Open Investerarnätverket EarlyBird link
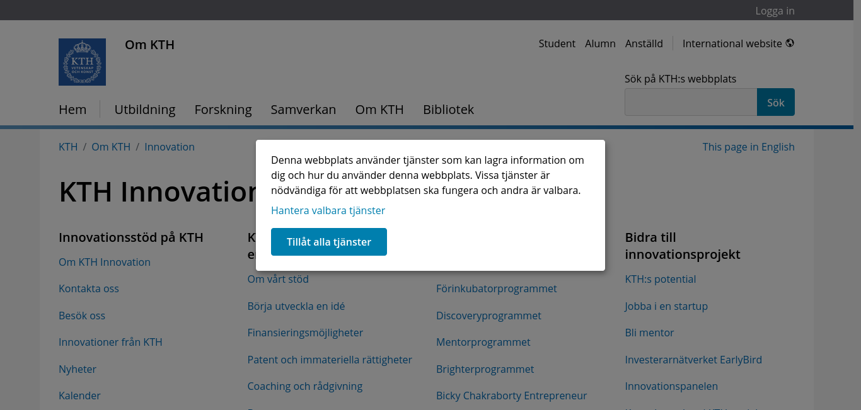The image size is (861, 410). tap(693, 360)
